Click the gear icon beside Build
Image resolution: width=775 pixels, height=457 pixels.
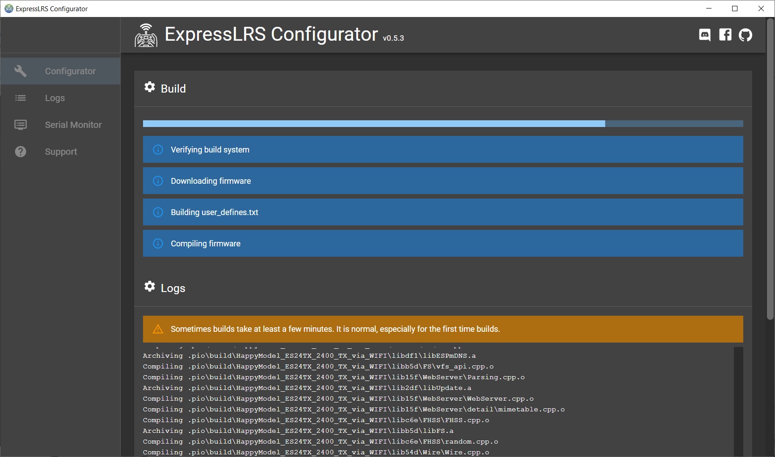(150, 87)
